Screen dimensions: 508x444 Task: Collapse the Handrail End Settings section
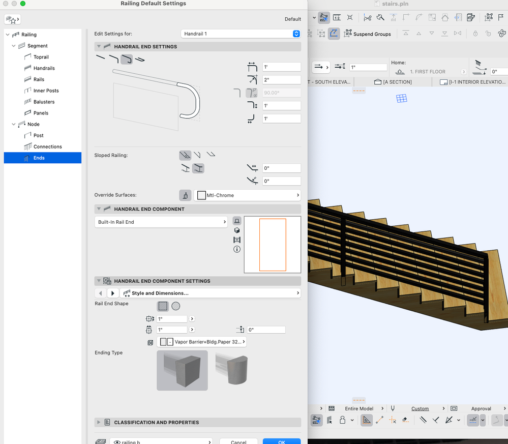[x=99, y=47]
